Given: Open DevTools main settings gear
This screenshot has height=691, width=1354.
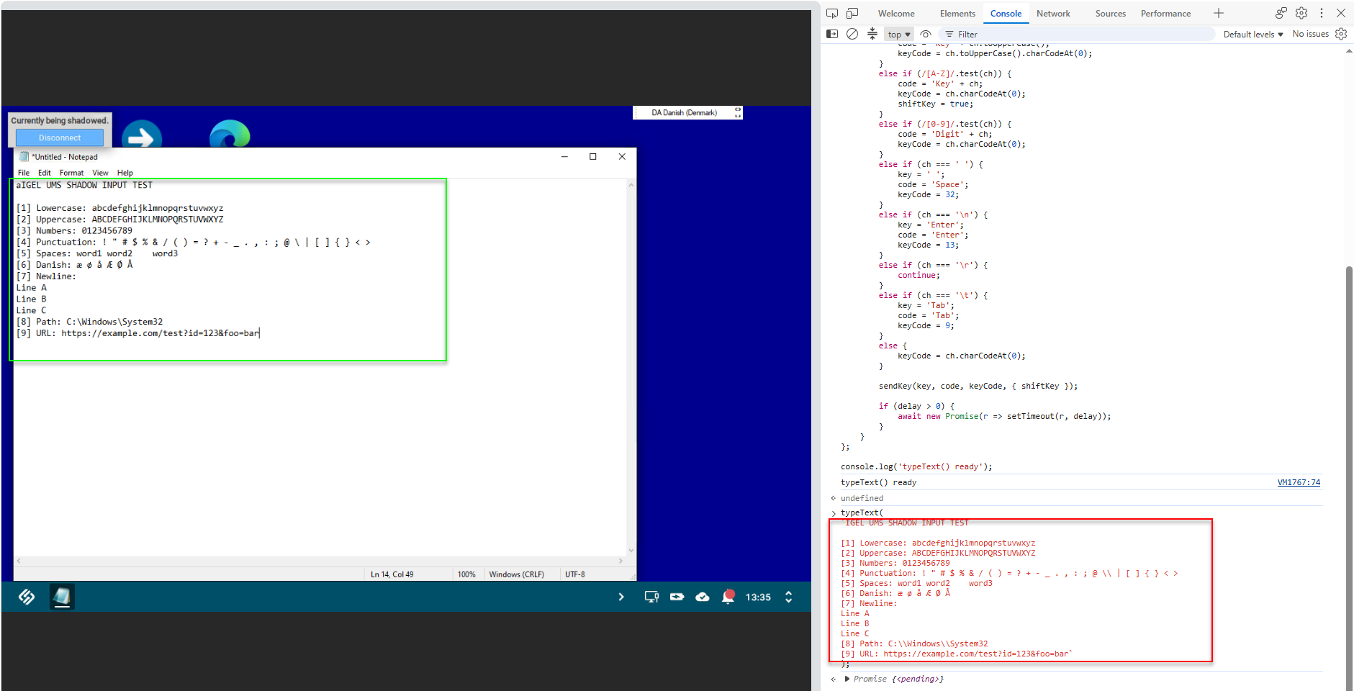Looking at the screenshot, I should pyautogui.click(x=1301, y=13).
